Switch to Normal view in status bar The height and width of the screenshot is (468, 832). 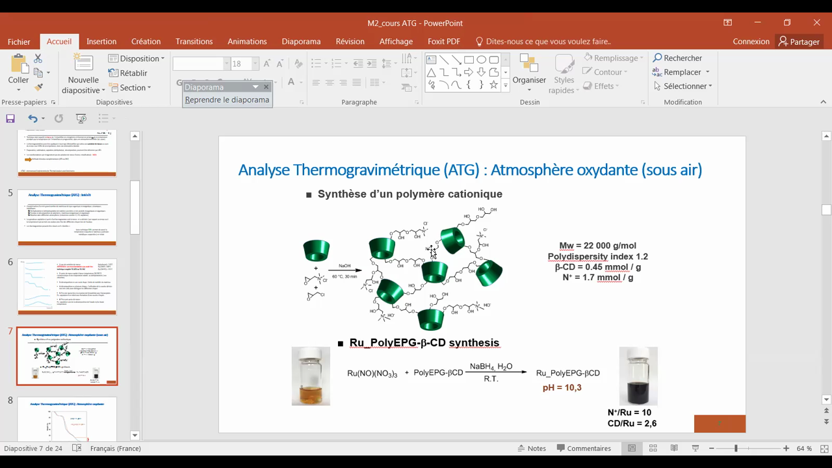(x=632, y=448)
